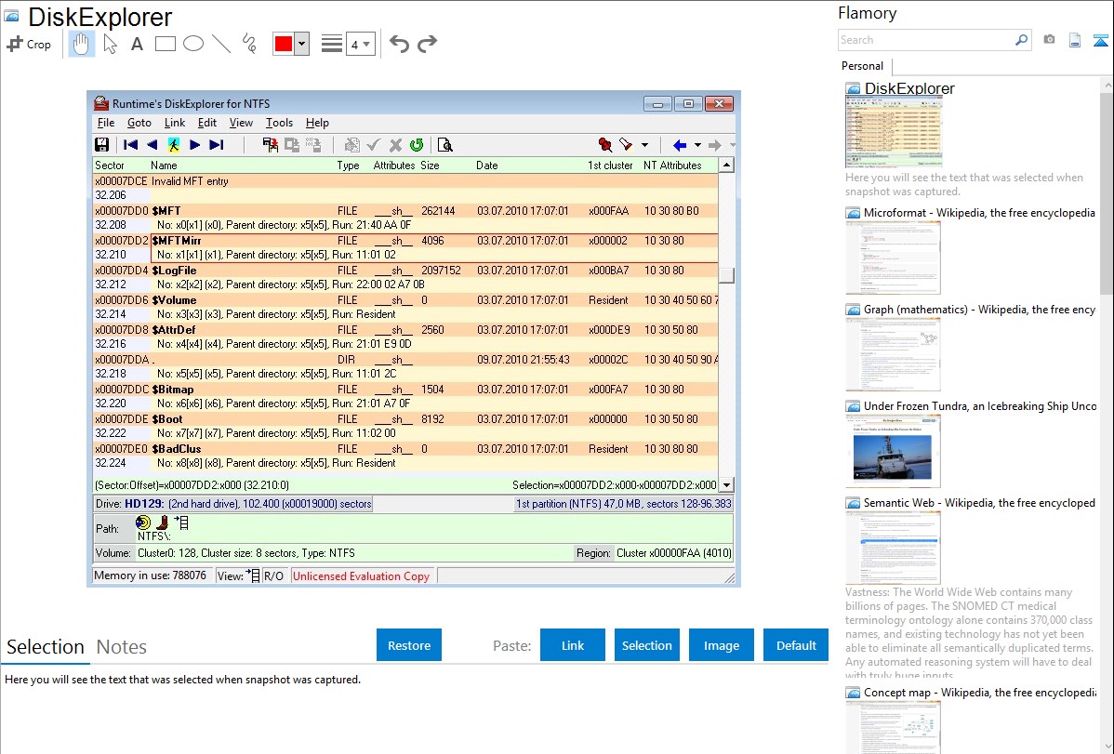Click the blue icon beside the document icon

pos(1100,40)
